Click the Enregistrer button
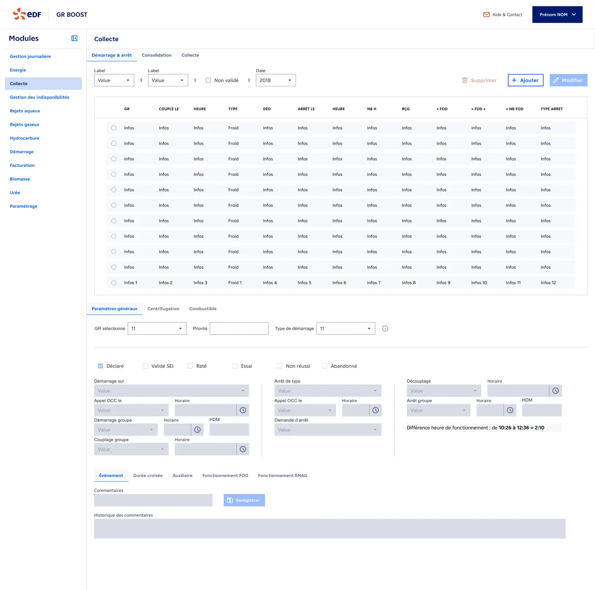Screen dimensions: 595x590 tap(244, 500)
